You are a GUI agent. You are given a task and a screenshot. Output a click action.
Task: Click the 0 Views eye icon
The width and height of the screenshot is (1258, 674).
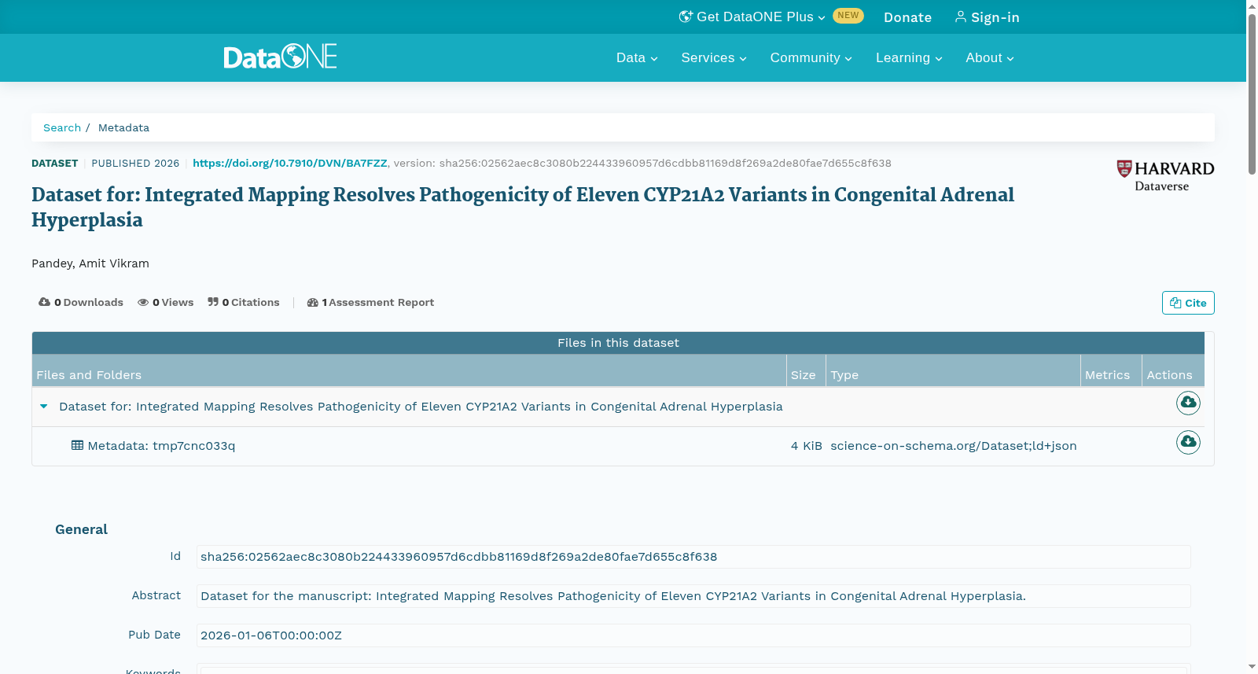tap(143, 302)
